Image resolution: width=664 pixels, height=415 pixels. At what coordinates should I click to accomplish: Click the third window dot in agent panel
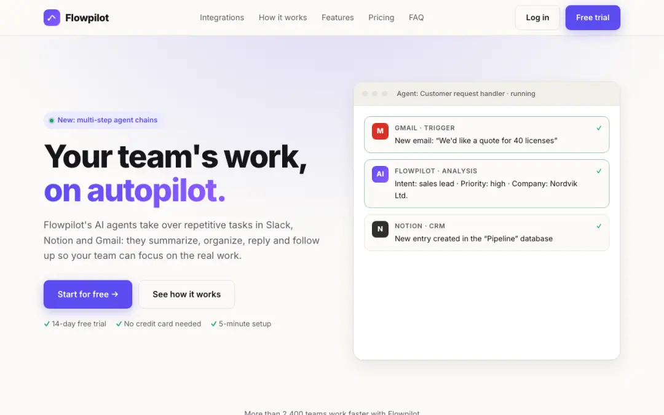384,93
